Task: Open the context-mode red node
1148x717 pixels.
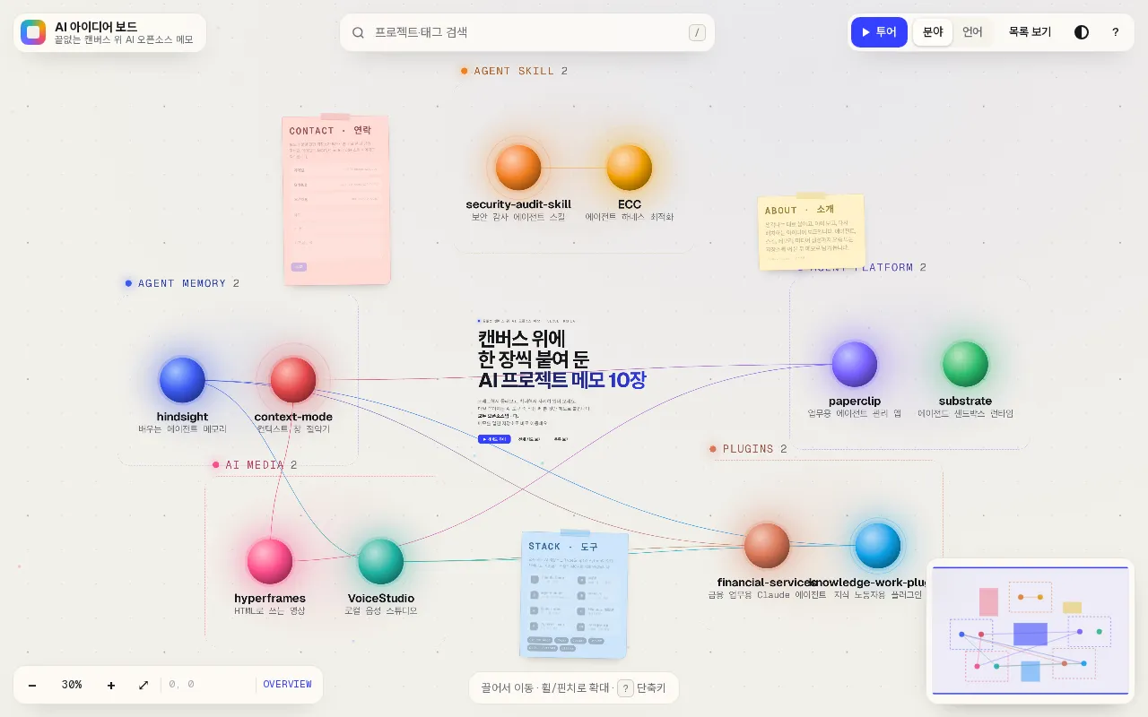Action: click(x=293, y=380)
